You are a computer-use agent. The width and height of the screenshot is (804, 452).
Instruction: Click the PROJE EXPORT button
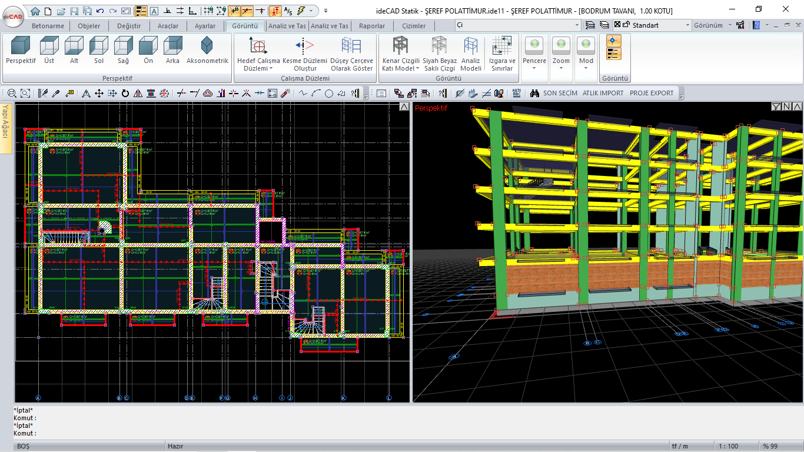(x=652, y=93)
